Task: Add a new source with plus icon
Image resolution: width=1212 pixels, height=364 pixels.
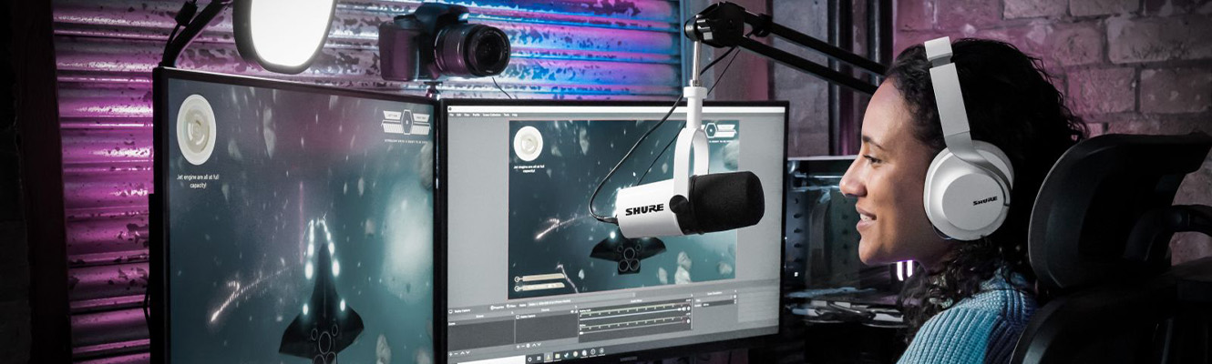Action: (x=518, y=347)
